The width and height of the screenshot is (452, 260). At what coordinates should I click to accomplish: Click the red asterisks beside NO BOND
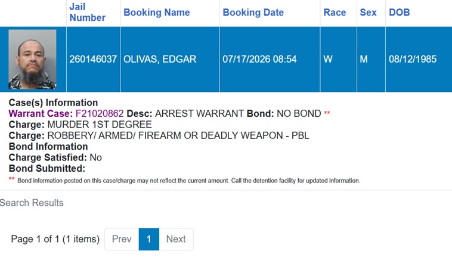(x=327, y=113)
